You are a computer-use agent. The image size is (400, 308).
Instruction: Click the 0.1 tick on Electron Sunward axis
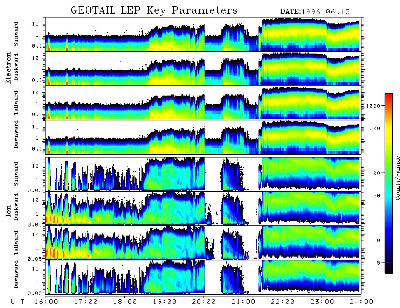(37, 46)
